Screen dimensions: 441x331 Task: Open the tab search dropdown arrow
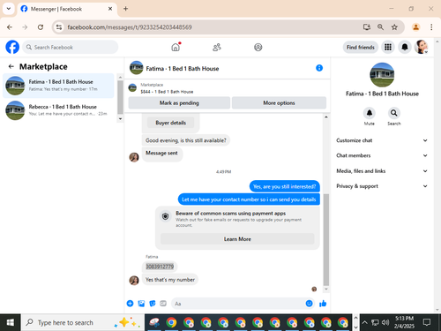(9, 9)
